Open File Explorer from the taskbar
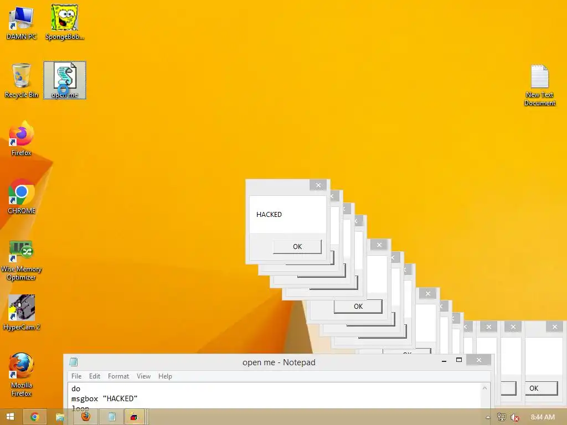 tap(60, 417)
